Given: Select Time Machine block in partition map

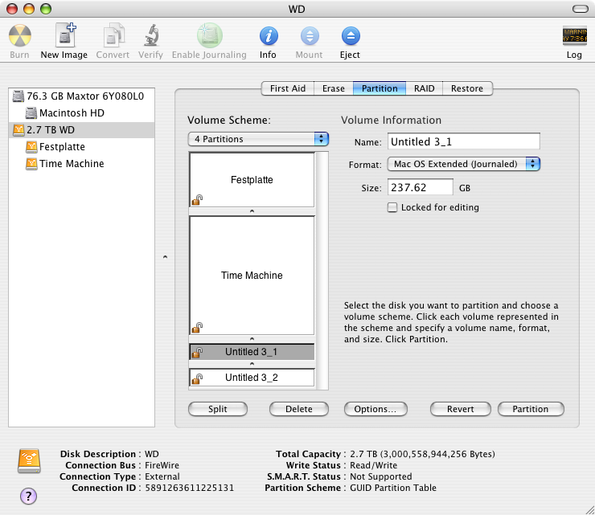Looking at the screenshot, I should tap(252, 276).
